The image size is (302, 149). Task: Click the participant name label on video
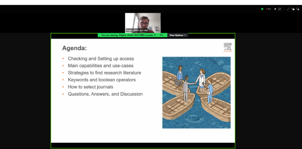pyautogui.click(x=137, y=31)
